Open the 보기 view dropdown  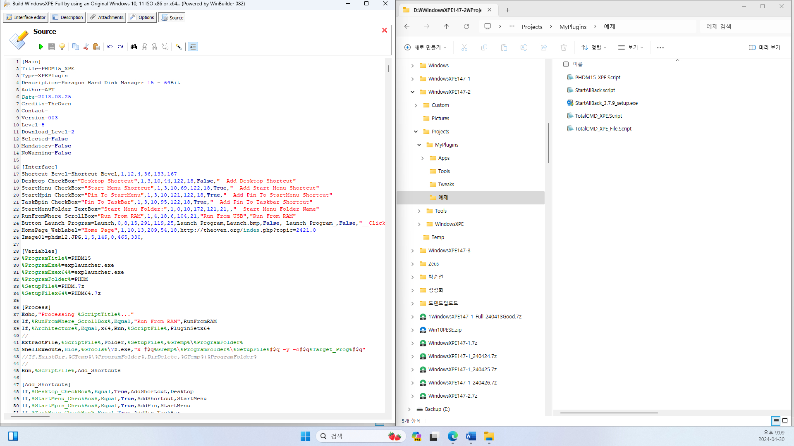click(x=631, y=47)
